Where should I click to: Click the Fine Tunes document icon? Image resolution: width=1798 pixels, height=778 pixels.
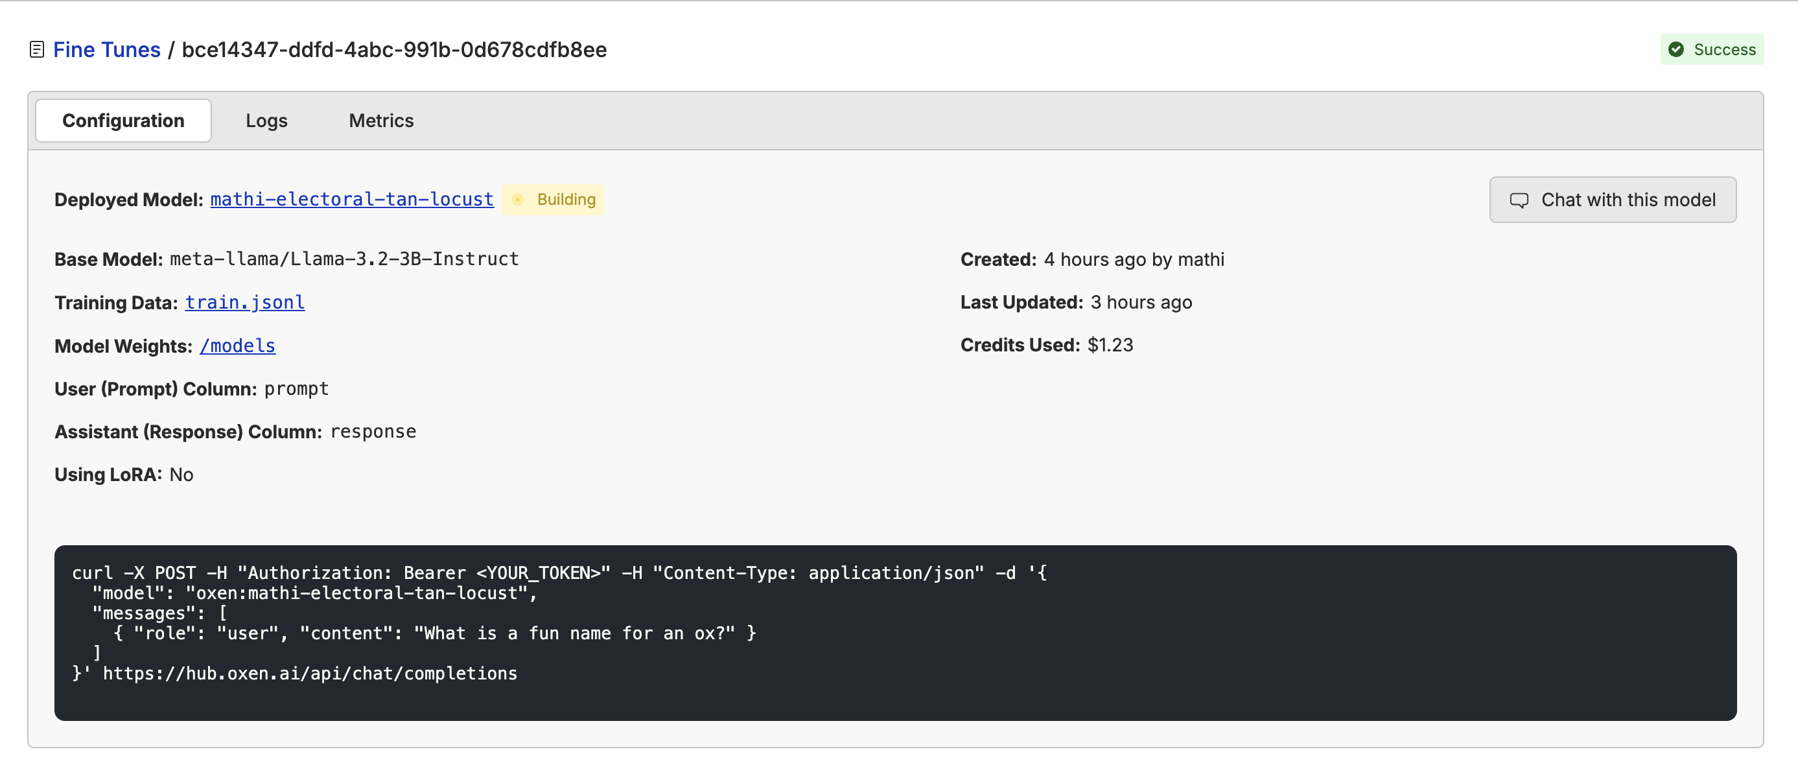pyautogui.click(x=37, y=49)
